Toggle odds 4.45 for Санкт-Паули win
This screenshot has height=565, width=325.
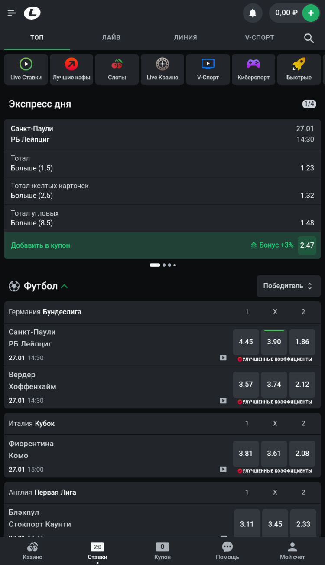click(246, 342)
